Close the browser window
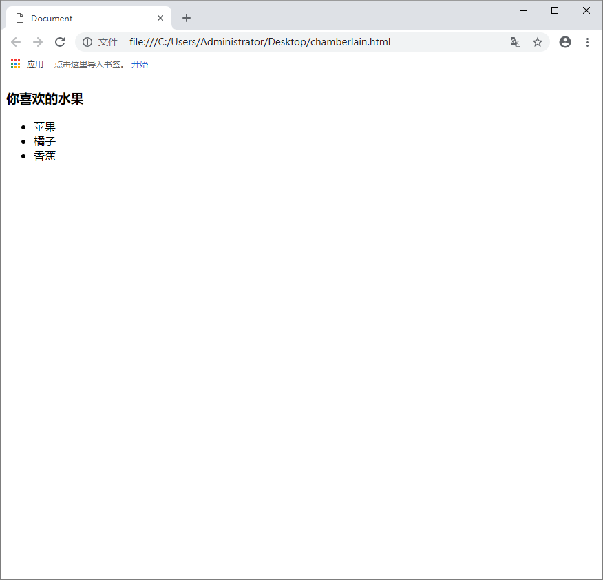Screen dimensions: 603x580 click(586, 10)
